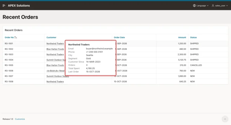The width and height of the screenshot is (231, 125).
Task: Click order number RO-1001
Action: (9, 43)
